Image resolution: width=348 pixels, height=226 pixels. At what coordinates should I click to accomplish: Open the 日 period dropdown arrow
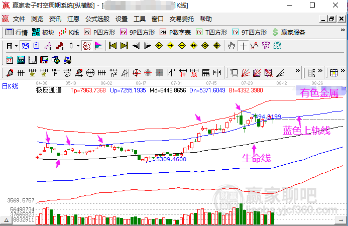tap(16, 46)
